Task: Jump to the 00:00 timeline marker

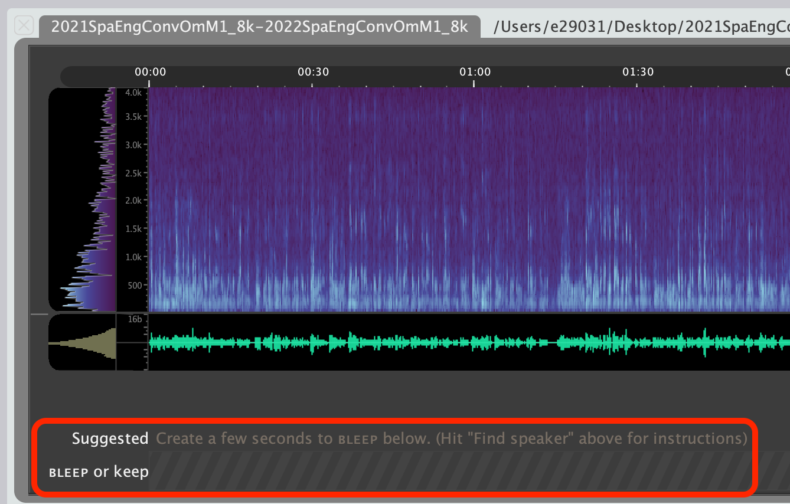Action: pyautogui.click(x=150, y=73)
